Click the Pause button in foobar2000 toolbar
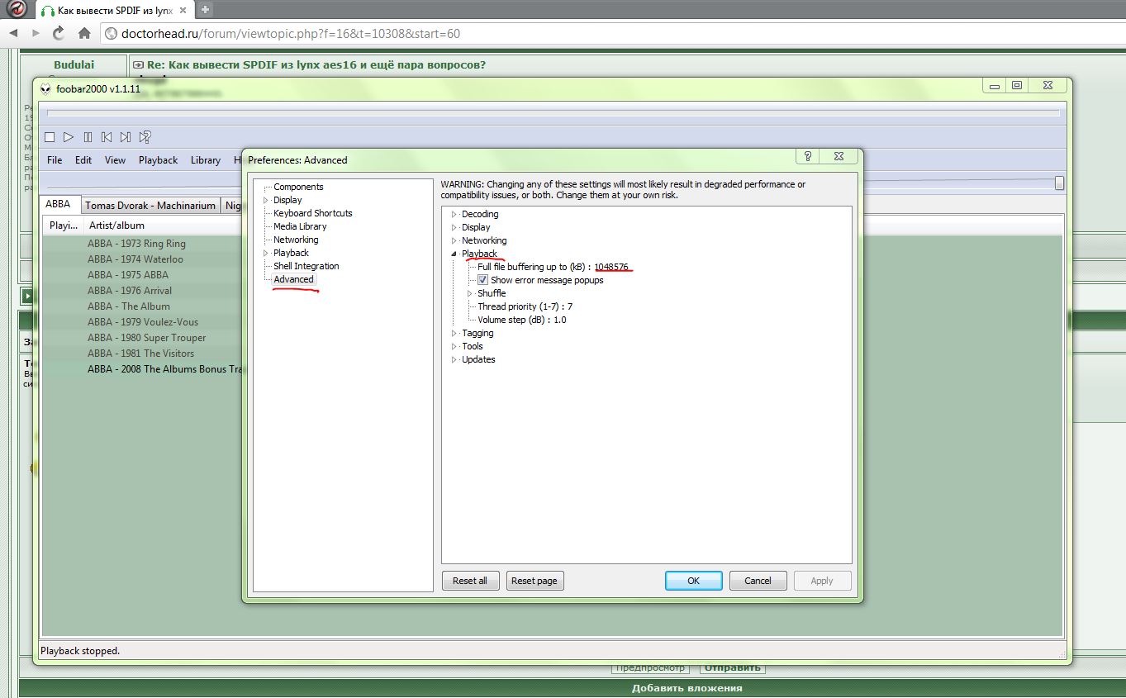This screenshot has width=1126, height=698. pos(88,137)
